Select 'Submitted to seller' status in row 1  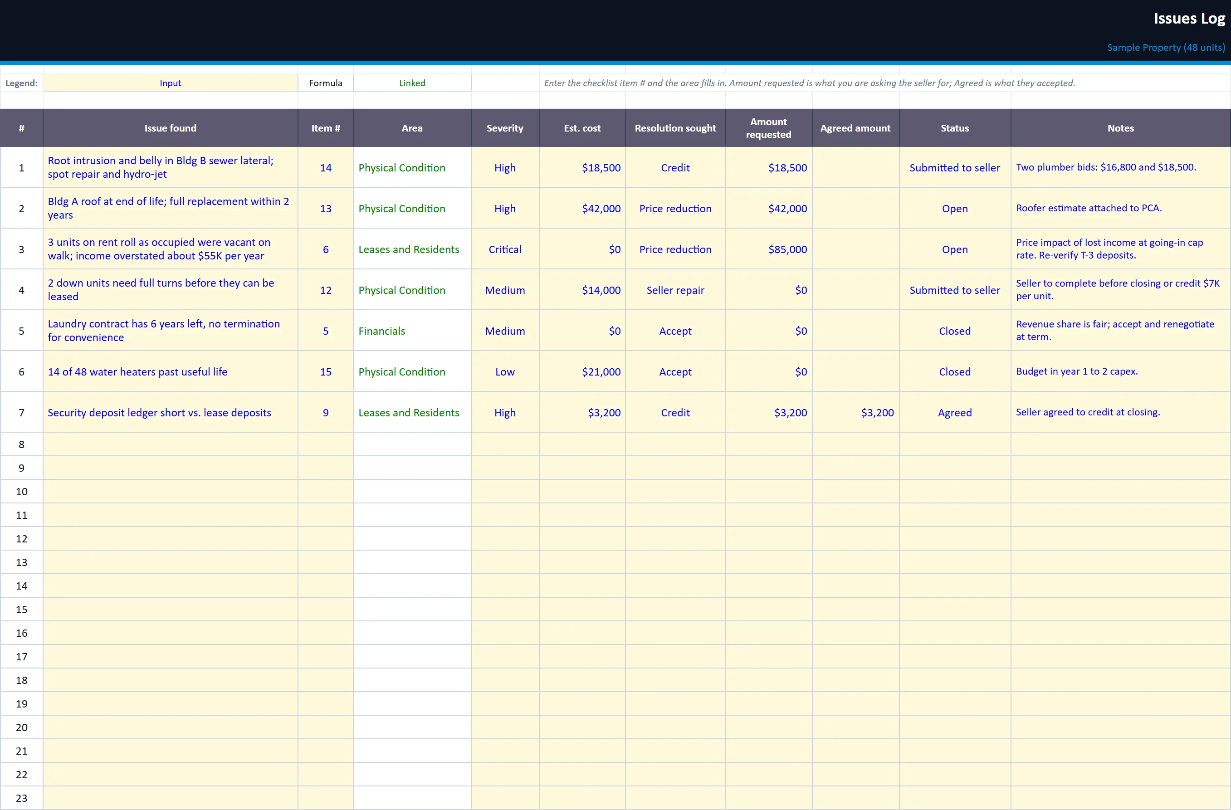[x=955, y=168]
